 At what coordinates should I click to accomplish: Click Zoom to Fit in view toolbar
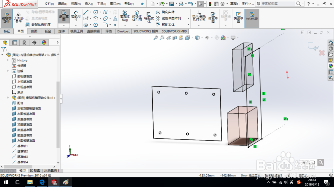coord(156,38)
